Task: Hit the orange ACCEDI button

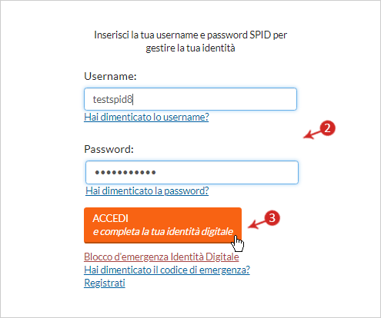Action: [x=162, y=225]
